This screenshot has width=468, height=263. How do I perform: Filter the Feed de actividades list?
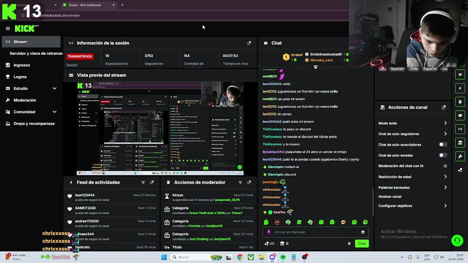pyautogui.click(x=143, y=182)
